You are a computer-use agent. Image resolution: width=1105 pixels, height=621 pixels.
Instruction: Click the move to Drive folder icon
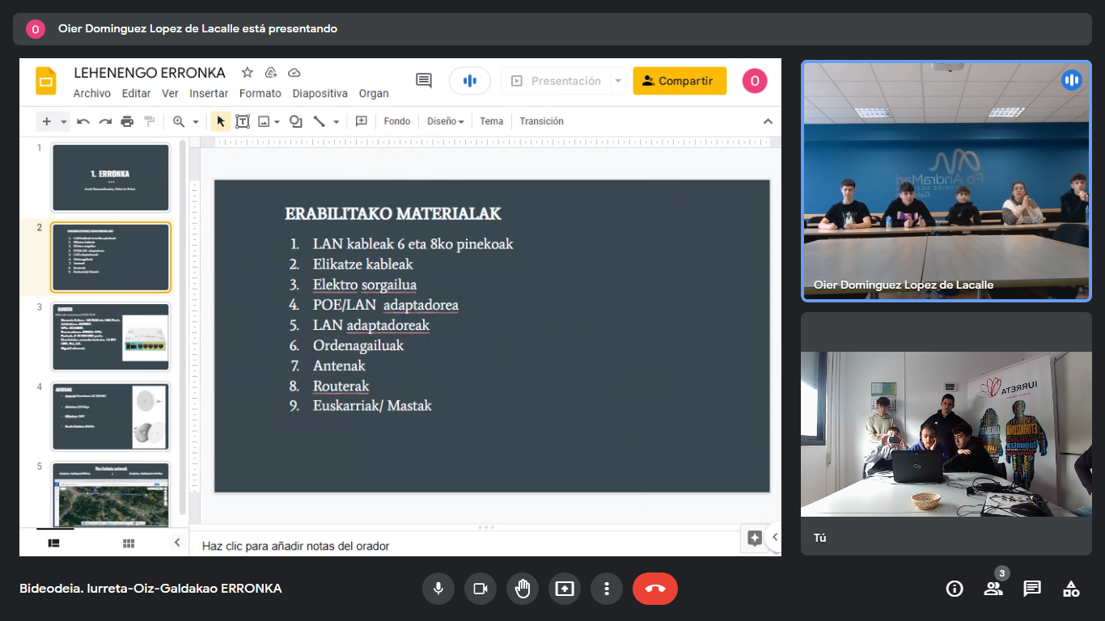point(271,73)
